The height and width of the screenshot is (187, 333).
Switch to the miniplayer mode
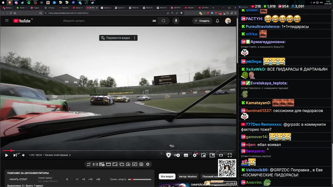(x=203, y=155)
